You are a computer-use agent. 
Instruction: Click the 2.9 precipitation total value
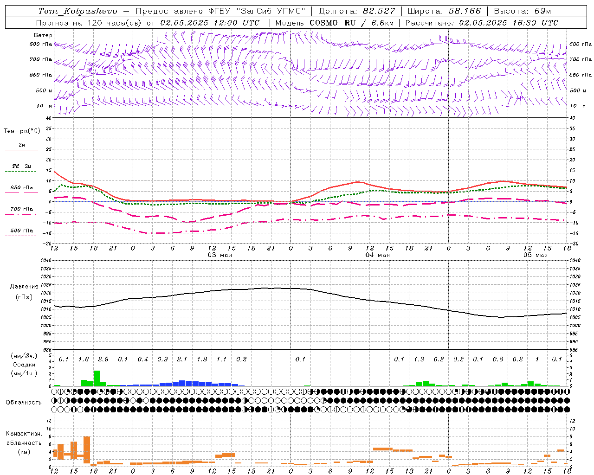[x=103, y=359]
